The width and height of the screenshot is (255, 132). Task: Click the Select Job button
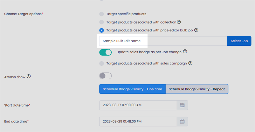[x=239, y=41]
